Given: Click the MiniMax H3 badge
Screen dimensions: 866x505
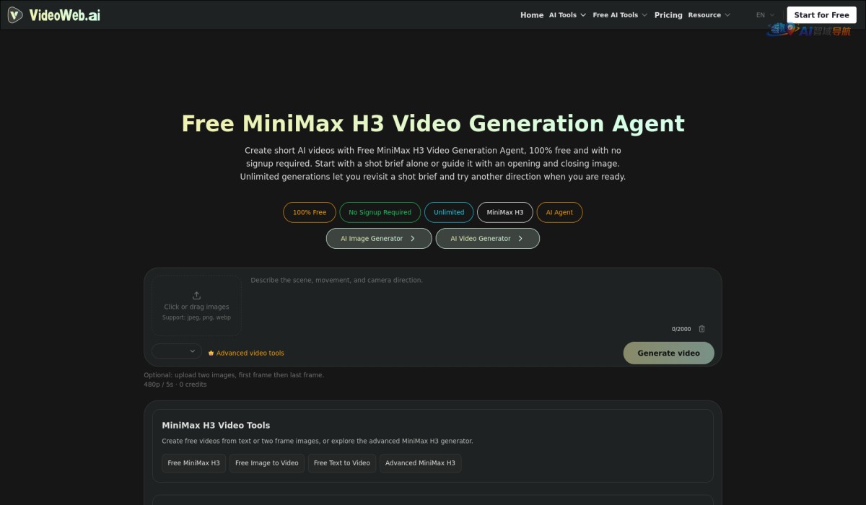Looking at the screenshot, I should coord(505,213).
